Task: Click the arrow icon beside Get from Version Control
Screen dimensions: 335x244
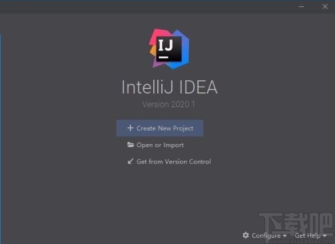Action: pyautogui.click(x=130, y=161)
